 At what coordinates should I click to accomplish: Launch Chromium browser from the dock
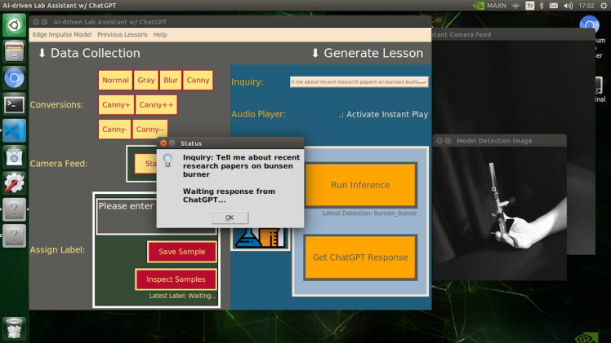point(15,78)
